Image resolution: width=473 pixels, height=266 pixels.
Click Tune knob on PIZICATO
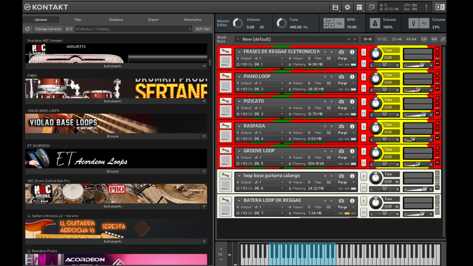point(376,104)
